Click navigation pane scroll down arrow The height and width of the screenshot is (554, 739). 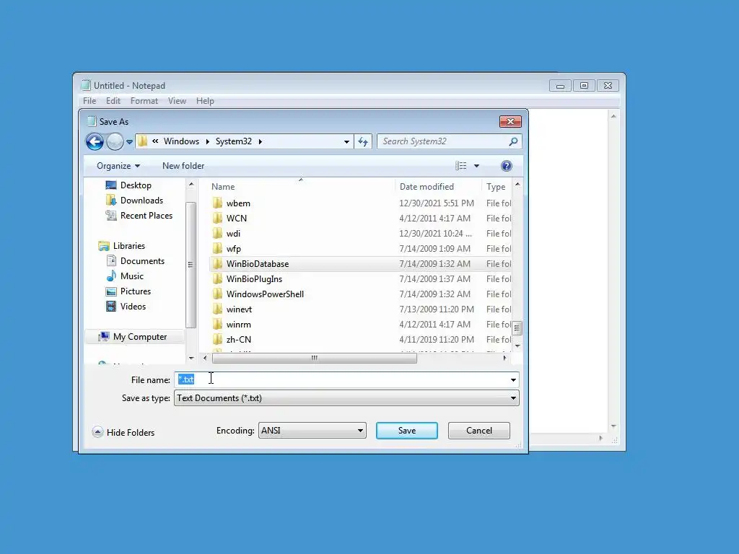(191, 358)
